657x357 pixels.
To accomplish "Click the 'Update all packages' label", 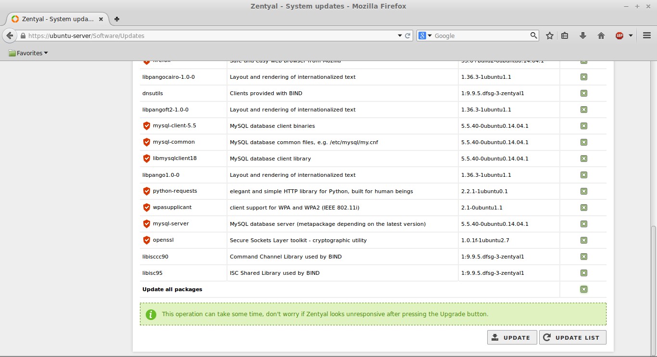I will point(172,289).
